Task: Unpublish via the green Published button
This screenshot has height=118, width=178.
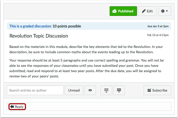Action: click(123, 11)
